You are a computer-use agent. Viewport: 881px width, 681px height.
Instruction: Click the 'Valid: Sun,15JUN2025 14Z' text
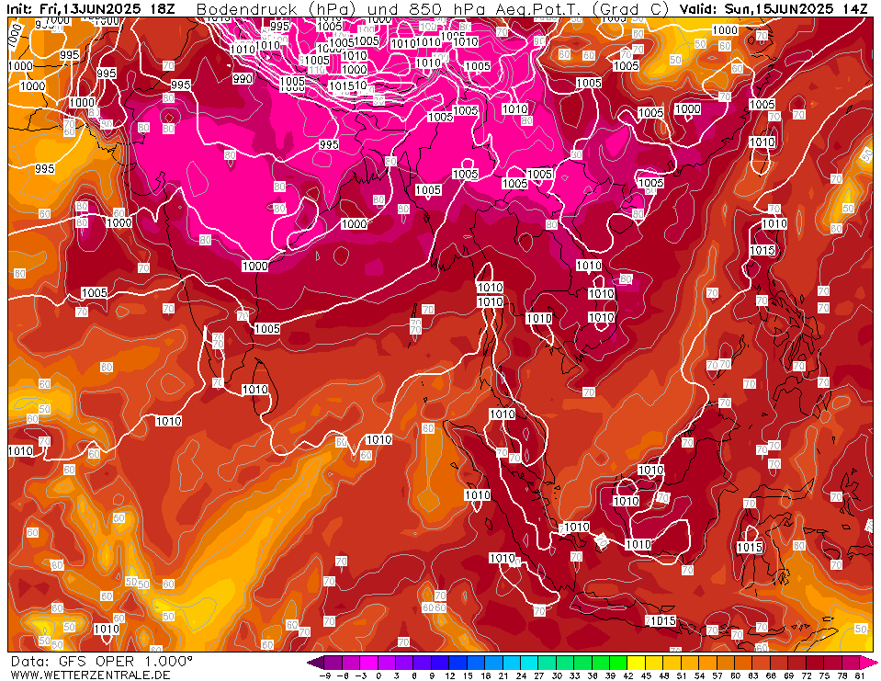(774, 8)
